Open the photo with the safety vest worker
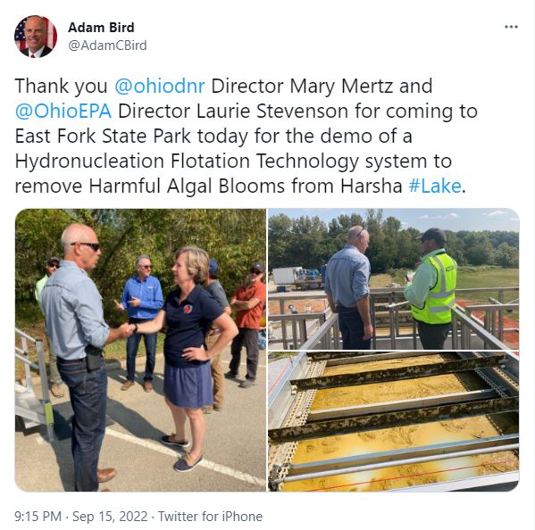535x530 pixels. (394, 278)
